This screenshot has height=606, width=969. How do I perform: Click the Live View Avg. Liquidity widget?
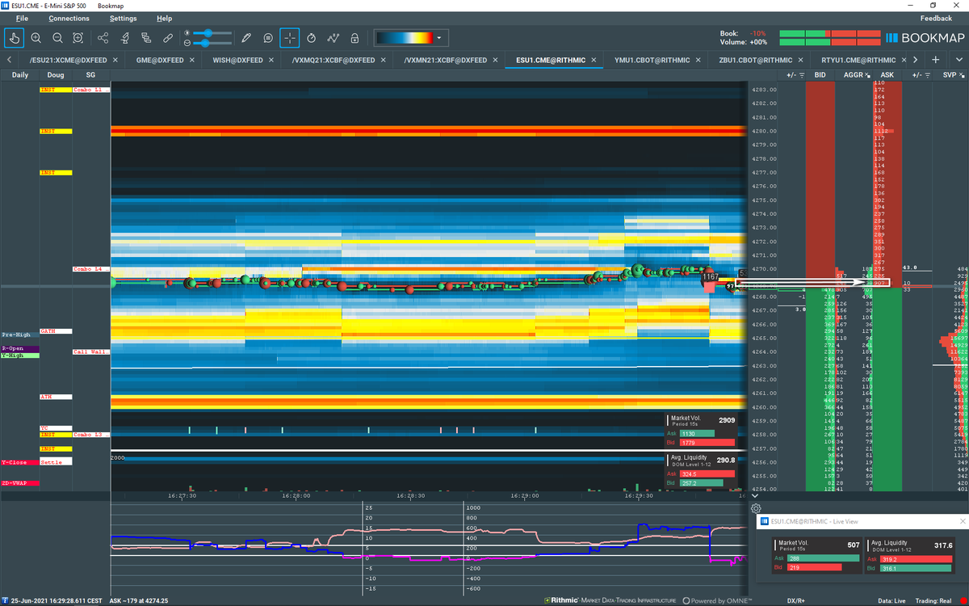[909, 557]
